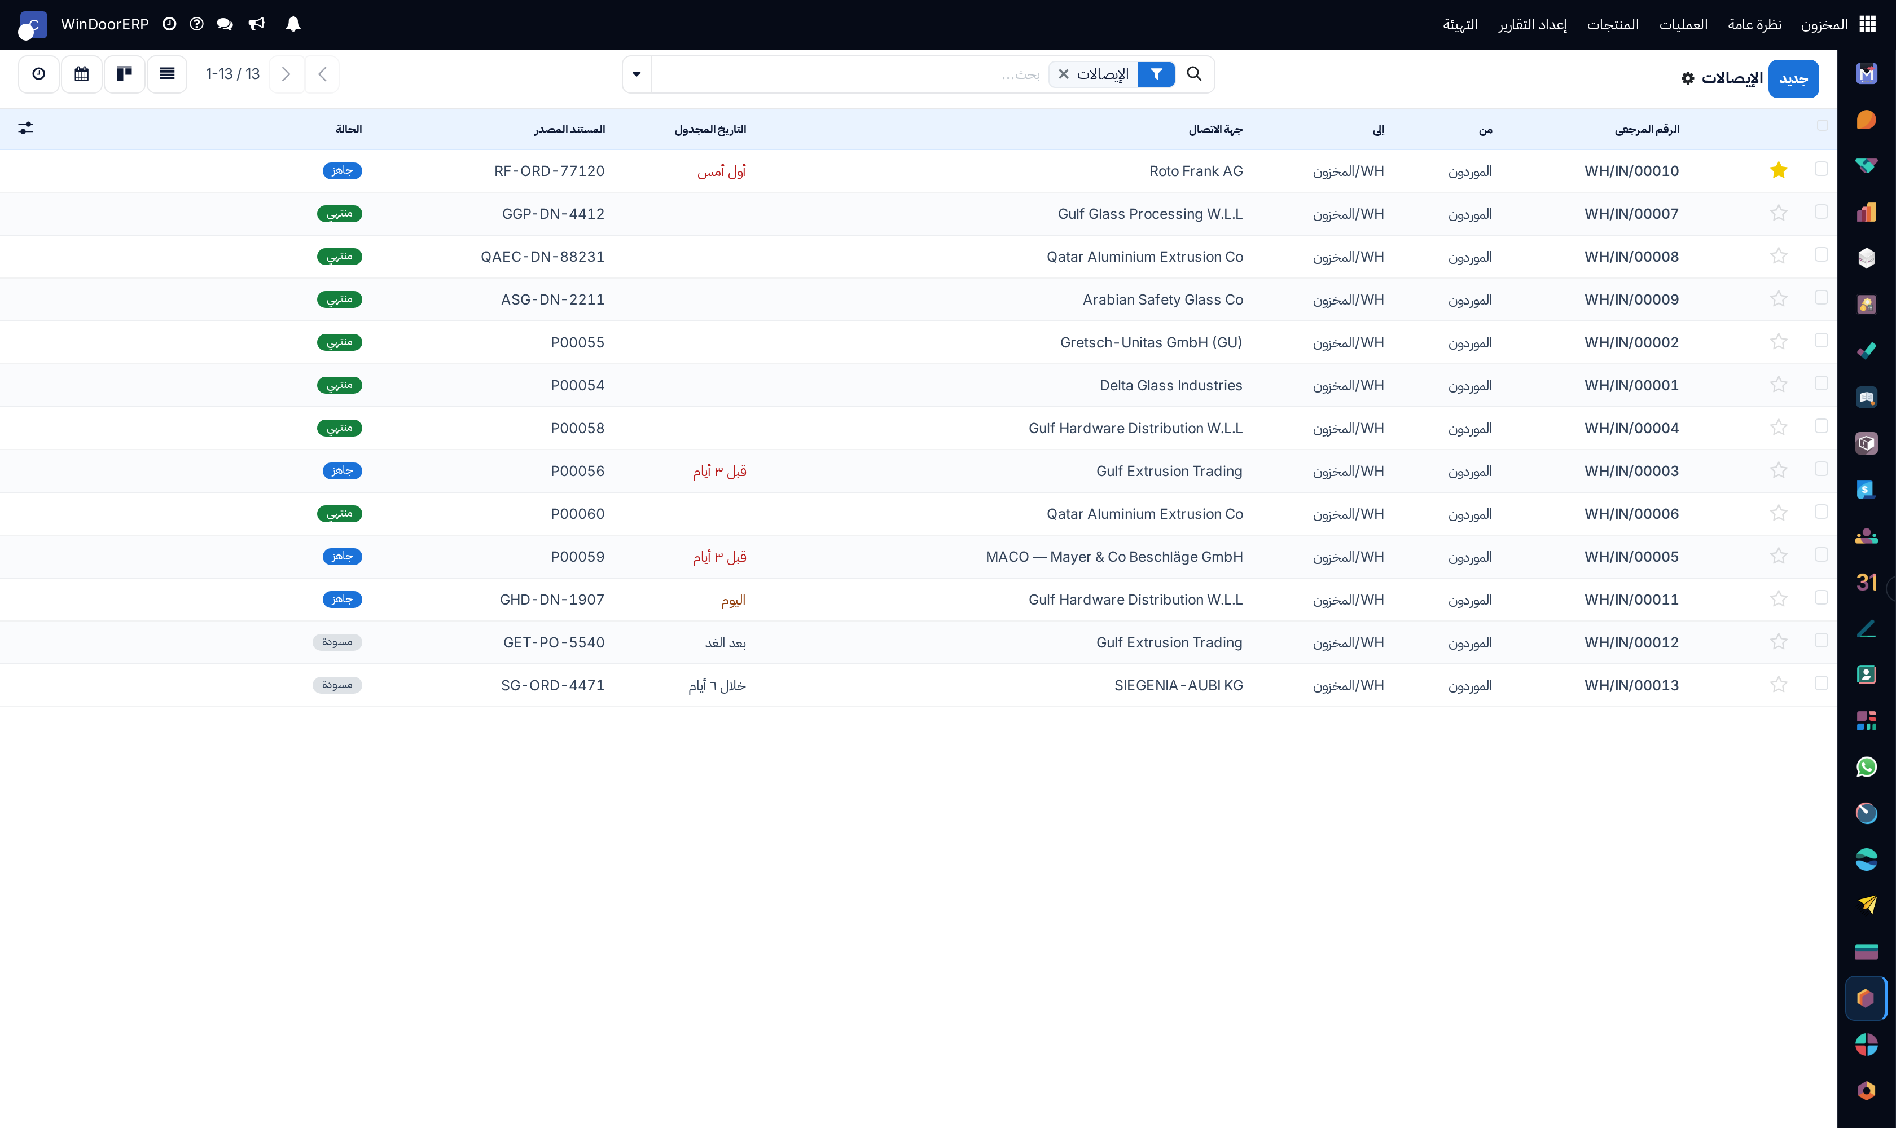Screen dimensions: 1896x1128
Task: Click Delta Glass Industries contact cell
Action: [1170, 385]
